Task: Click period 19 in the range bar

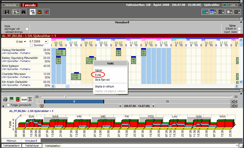Action: click(x=167, y=102)
